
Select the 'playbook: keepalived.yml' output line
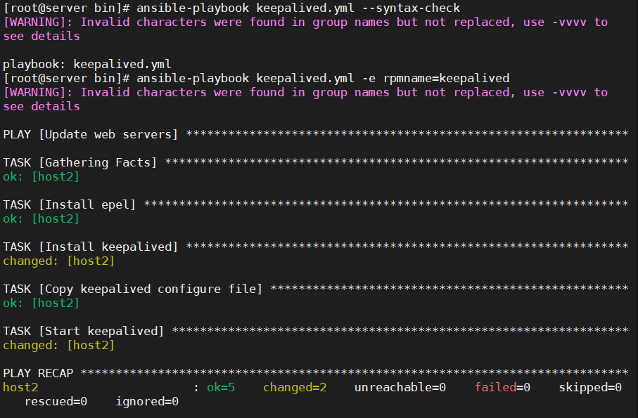click(87, 64)
